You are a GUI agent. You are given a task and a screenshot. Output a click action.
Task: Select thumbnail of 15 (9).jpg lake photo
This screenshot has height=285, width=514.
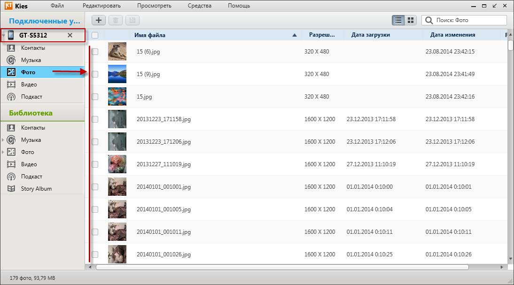click(x=117, y=74)
